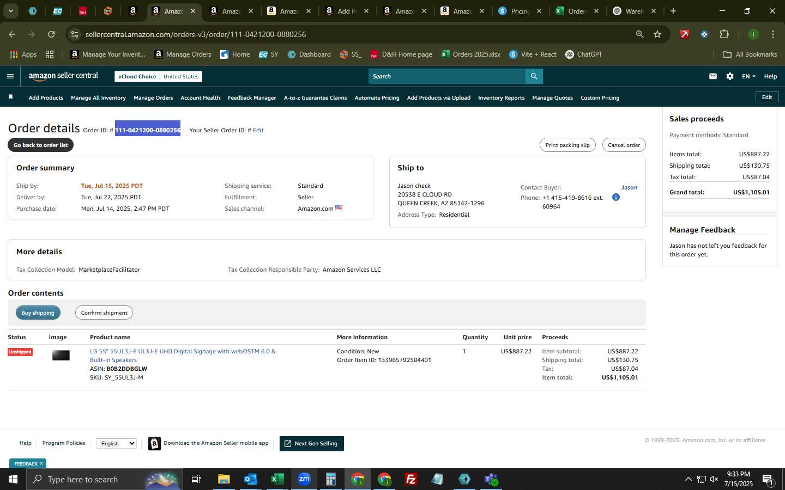Image resolution: width=785 pixels, height=490 pixels.
Task: Click the Windows taskbar search box
Action: pyautogui.click(x=104, y=479)
